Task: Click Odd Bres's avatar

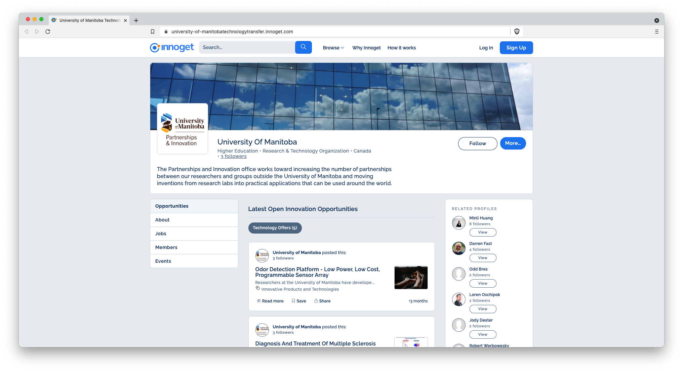Action: (x=458, y=274)
